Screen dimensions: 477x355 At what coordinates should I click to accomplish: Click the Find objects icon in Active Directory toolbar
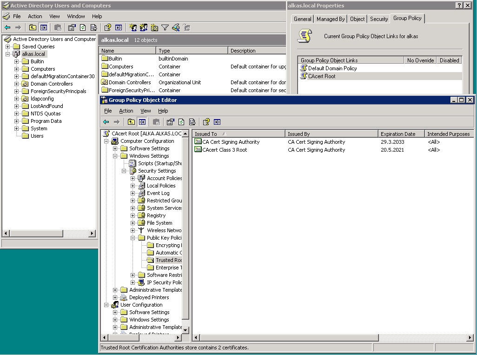176,27
